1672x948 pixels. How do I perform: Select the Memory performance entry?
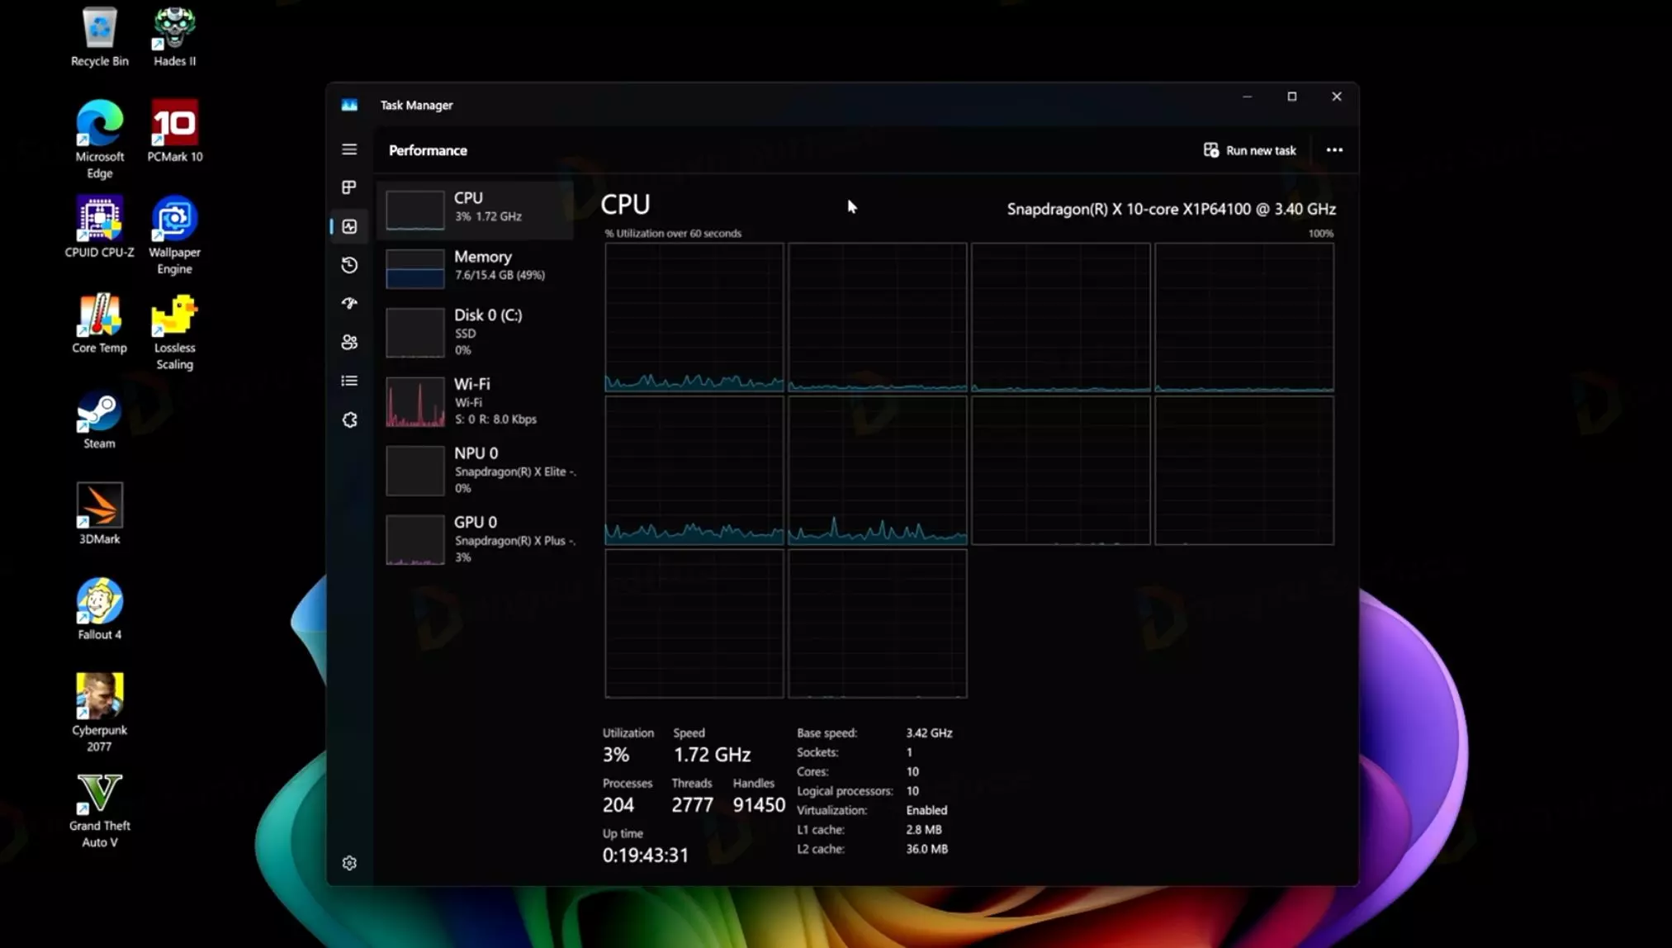click(476, 268)
